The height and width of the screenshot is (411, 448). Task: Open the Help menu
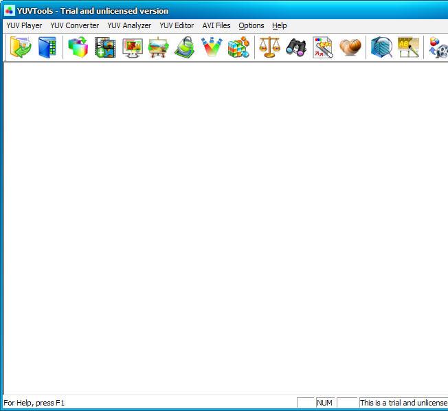click(280, 25)
